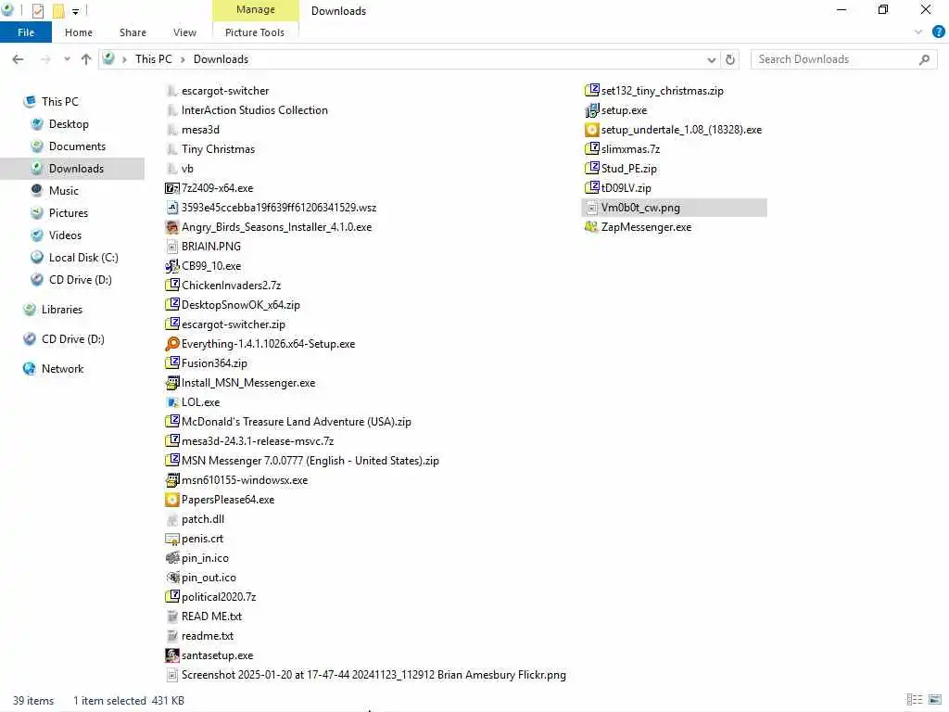Click the Angry Birds Seasons installer icon
Screen dimensions: 949x712
click(x=171, y=227)
